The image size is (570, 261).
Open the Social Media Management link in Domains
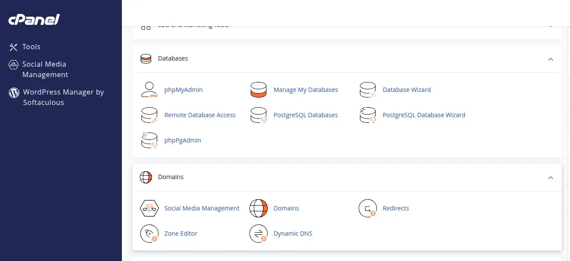[202, 208]
